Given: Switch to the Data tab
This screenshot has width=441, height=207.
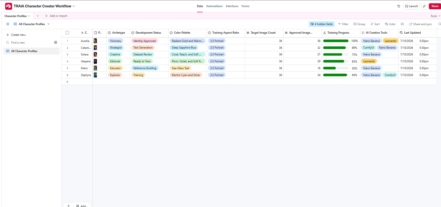Looking at the screenshot, I should tap(200, 6).
